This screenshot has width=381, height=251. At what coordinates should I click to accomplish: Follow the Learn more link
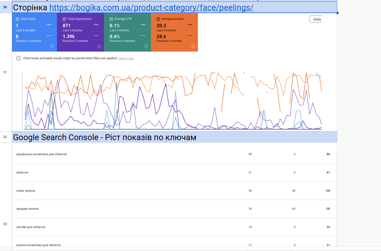click(x=126, y=58)
